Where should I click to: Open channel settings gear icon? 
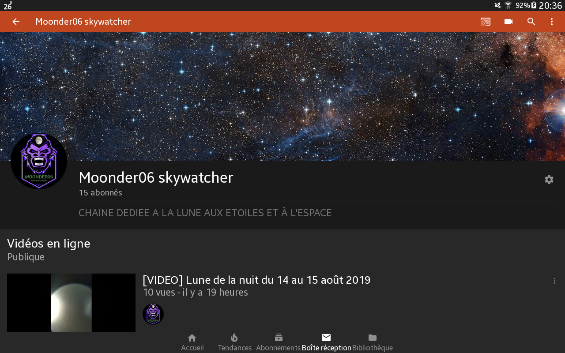click(x=549, y=180)
